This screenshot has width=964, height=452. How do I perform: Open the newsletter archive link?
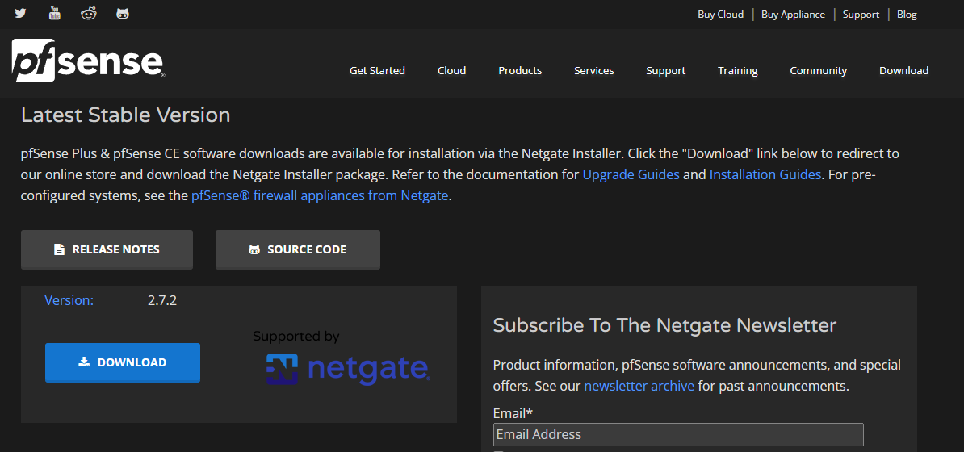(639, 387)
